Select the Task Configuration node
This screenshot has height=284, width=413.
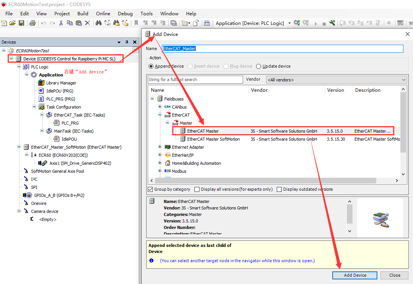64,107
